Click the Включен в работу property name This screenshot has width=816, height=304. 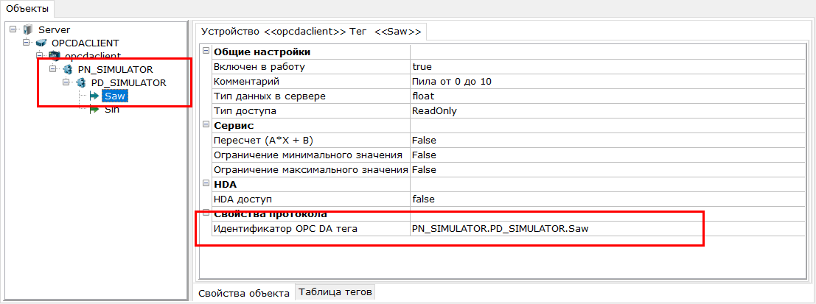tap(259, 66)
